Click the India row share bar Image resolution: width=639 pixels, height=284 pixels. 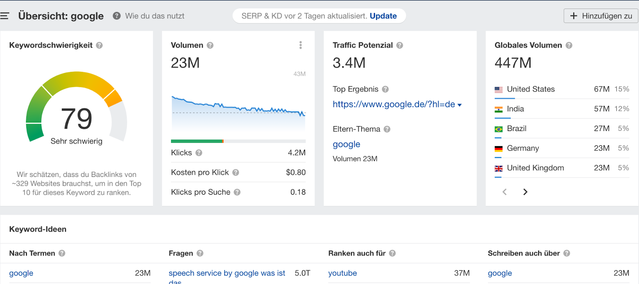click(x=502, y=118)
